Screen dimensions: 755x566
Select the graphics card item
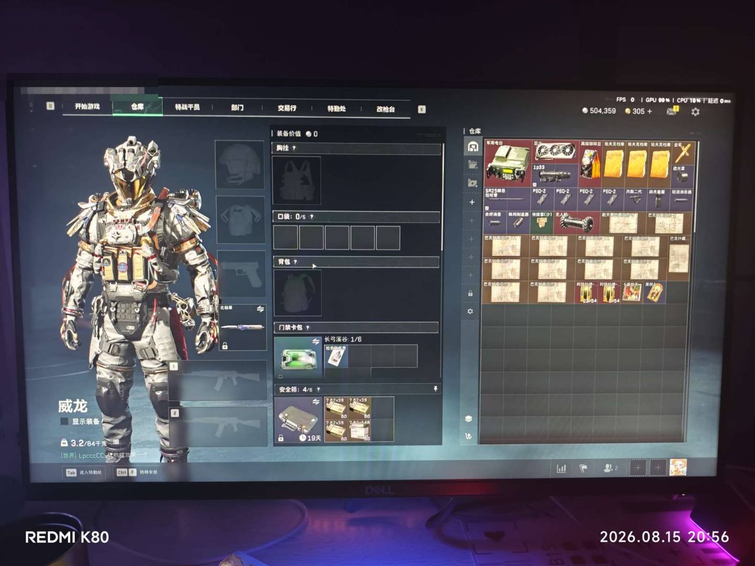tap(555, 151)
